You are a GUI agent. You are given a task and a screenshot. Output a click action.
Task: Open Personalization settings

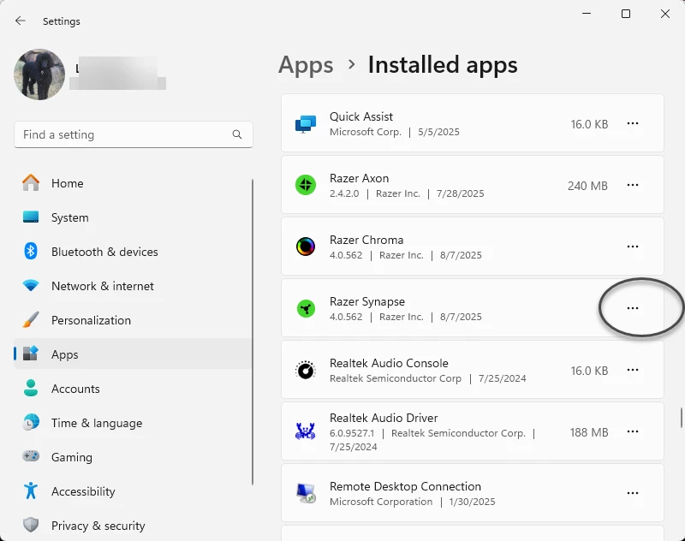[133, 320]
